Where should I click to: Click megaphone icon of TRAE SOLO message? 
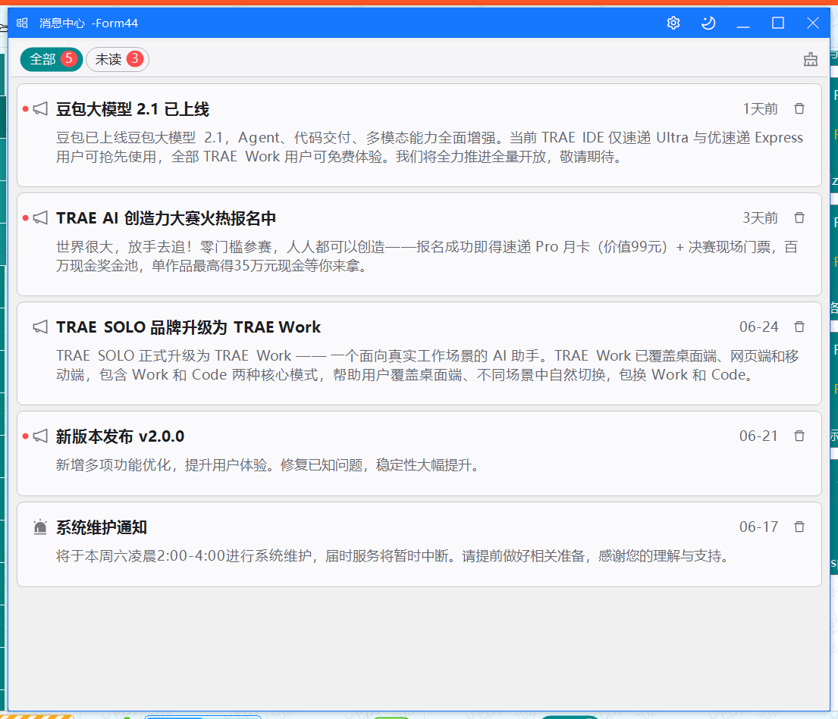pyautogui.click(x=41, y=327)
